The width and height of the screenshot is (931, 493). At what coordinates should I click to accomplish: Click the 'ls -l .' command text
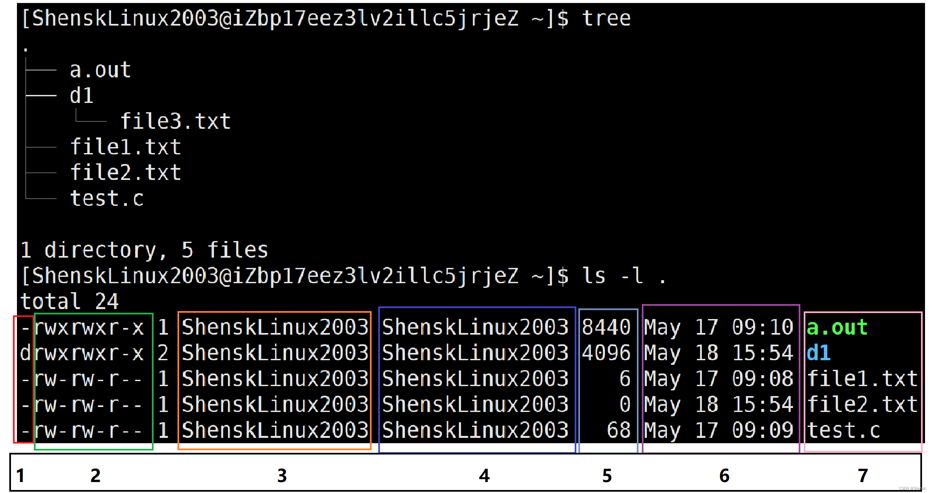tap(624, 276)
